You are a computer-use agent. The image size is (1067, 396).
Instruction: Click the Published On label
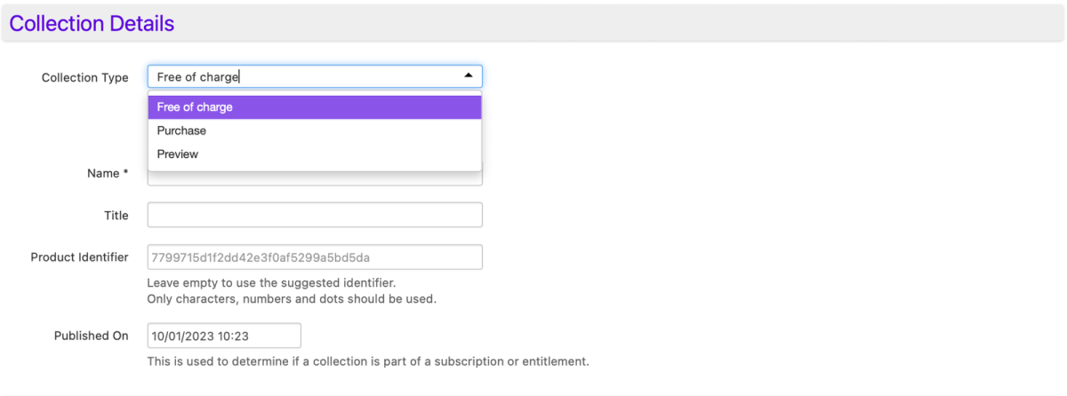(x=91, y=337)
